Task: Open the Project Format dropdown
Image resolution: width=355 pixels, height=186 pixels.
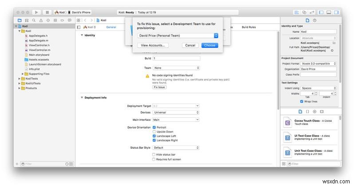Action: coord(318,63)
